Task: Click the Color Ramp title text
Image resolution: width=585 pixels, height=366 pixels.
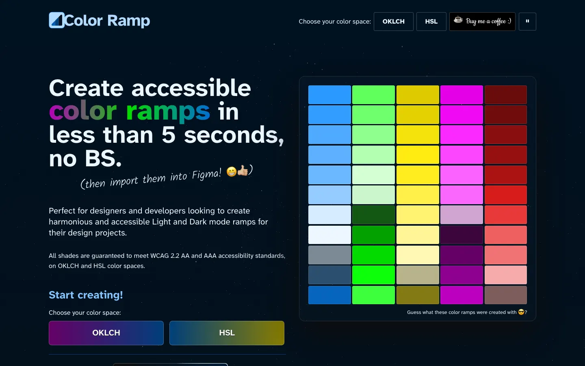Action: tap(107, 21)
